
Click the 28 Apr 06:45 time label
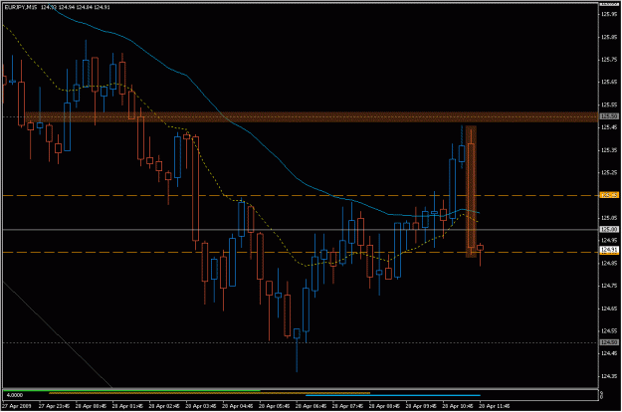coord(311,406)
